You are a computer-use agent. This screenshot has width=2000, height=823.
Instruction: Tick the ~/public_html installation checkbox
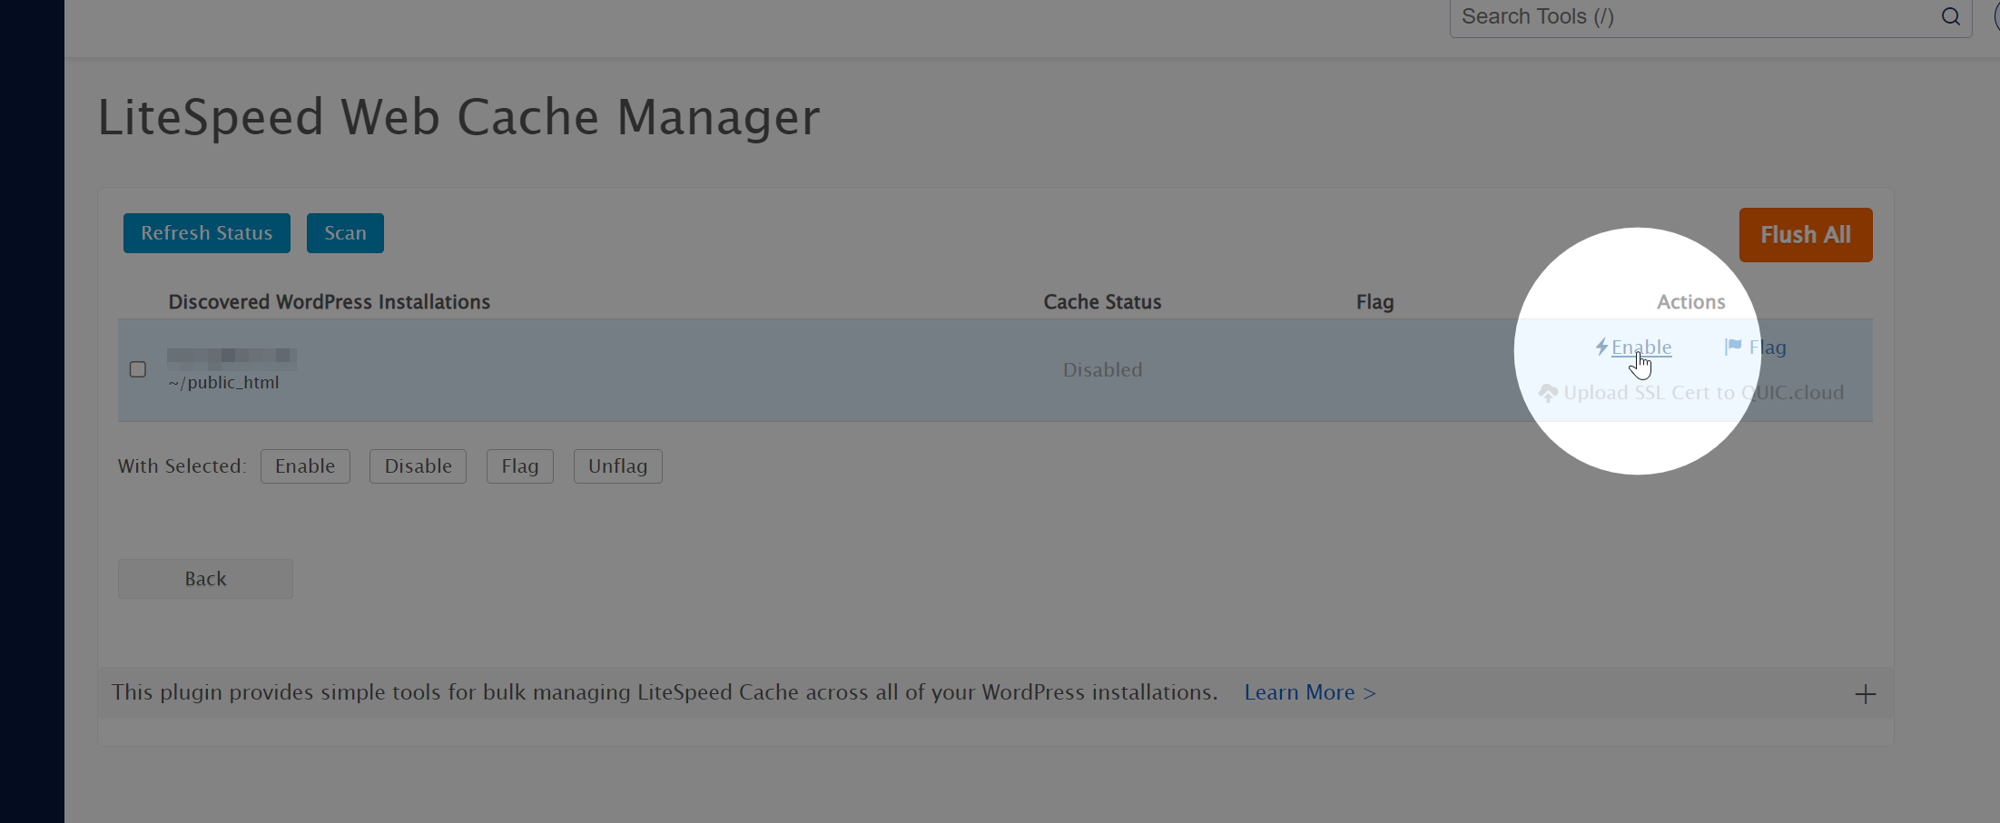tap(138, 369)
